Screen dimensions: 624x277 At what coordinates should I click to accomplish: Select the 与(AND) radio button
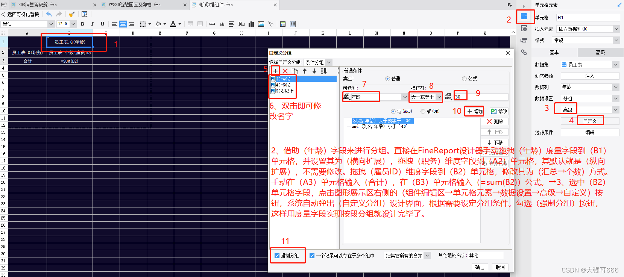coord(393,111)
